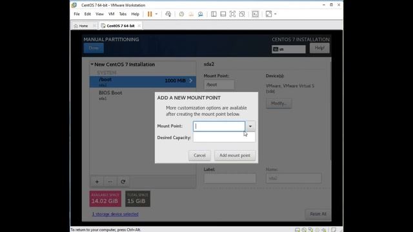
Task: Take a snapshot of the VM
Action: point(181,14)
